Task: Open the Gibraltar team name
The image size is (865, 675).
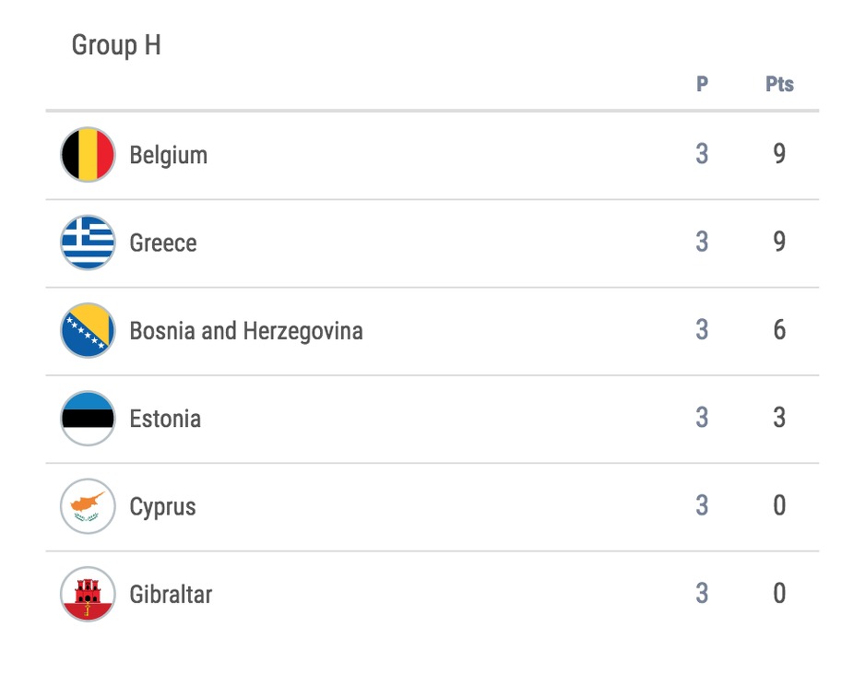Action: 171,595
